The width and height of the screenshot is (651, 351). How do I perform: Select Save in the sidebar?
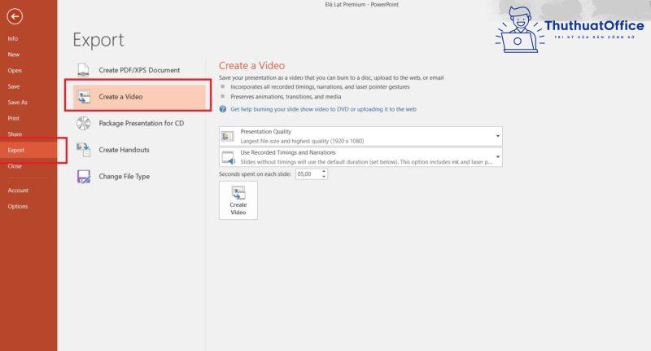point(14,86)
